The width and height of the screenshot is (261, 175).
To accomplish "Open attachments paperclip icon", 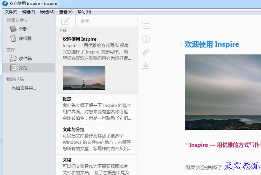I will 146,52.
